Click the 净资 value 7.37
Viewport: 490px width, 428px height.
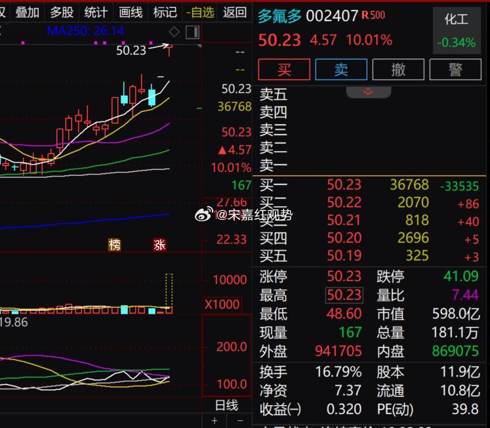348,391
